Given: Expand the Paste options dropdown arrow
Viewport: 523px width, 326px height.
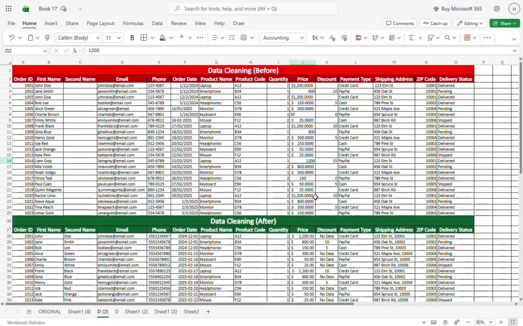Looking at the screenshot, I should (x=37, y=38).
